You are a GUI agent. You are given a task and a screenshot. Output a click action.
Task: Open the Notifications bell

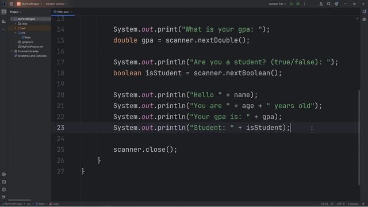[364, 11]
